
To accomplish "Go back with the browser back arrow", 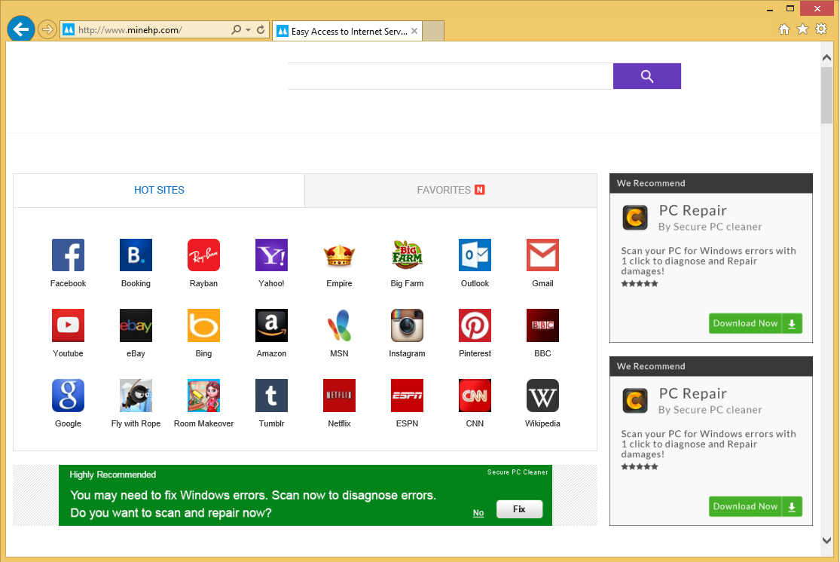I will (x=21, y=29).
